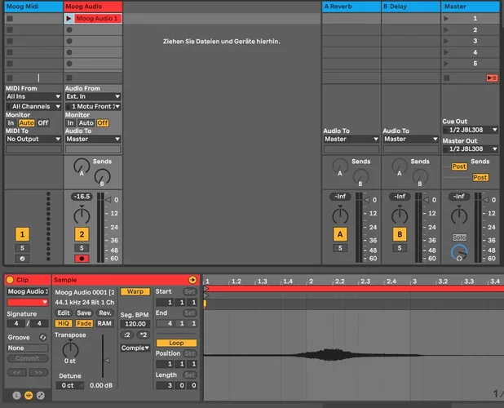Click the sample box arrow icon
The width and height of the screenshot is (504, 408).
tap(192, 280)
